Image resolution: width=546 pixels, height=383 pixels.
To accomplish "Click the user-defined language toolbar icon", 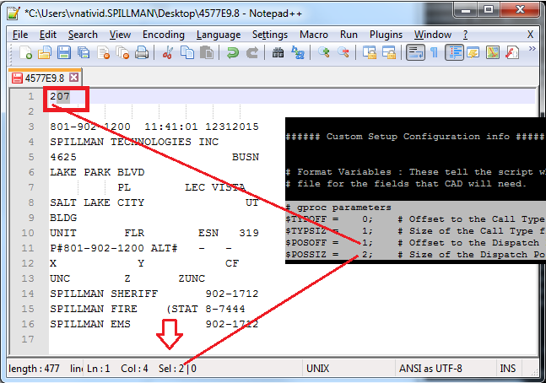I will [x=473, y=53].
